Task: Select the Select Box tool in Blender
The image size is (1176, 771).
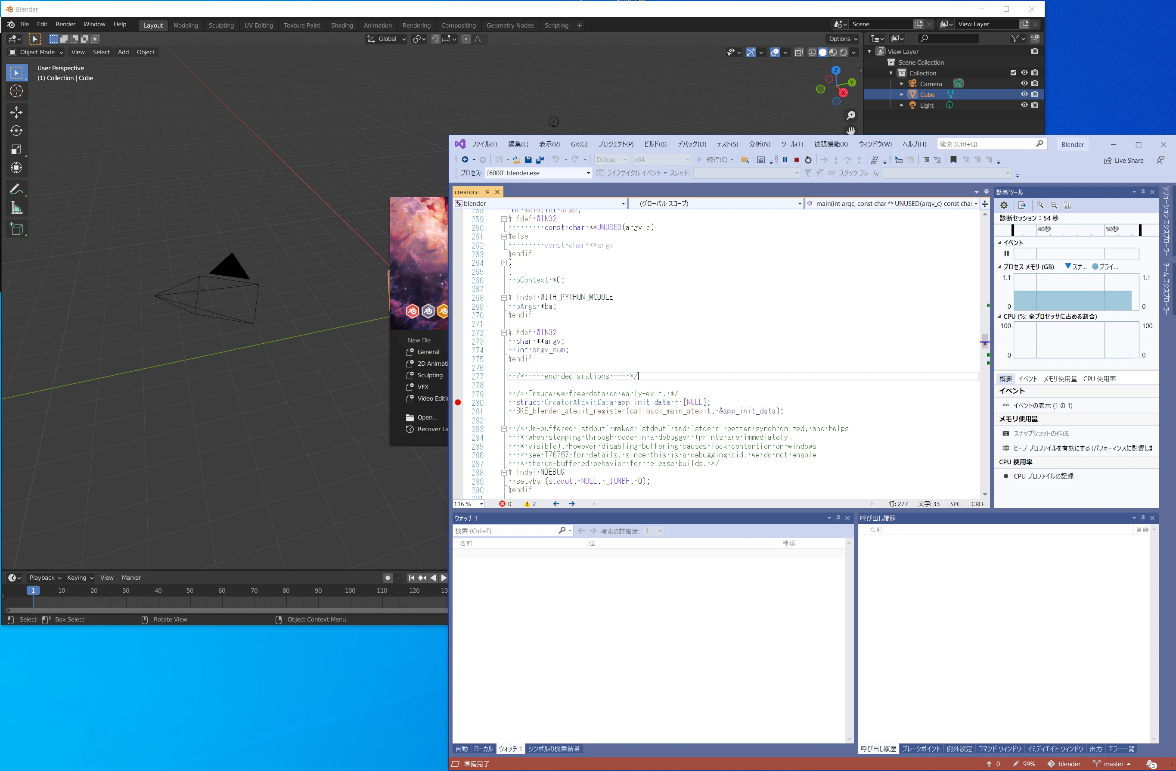Action: (x=16, y=73)
